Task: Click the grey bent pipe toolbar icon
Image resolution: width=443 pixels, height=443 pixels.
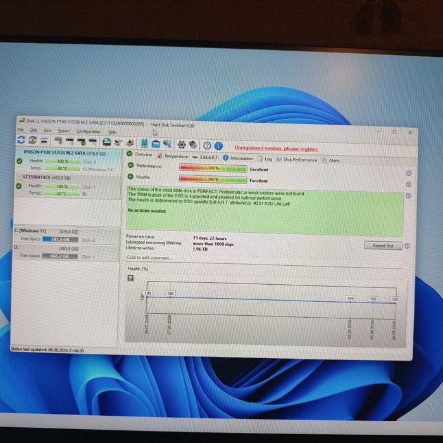Action: click(x=58, y=140)
